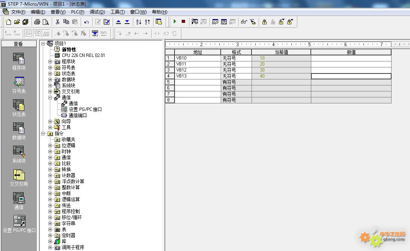Collapse the 通信 project tree node
This screenshot has width=410, height=251.
pos(50,97)
